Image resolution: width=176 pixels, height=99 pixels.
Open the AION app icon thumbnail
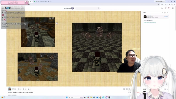tap(145, 17)
